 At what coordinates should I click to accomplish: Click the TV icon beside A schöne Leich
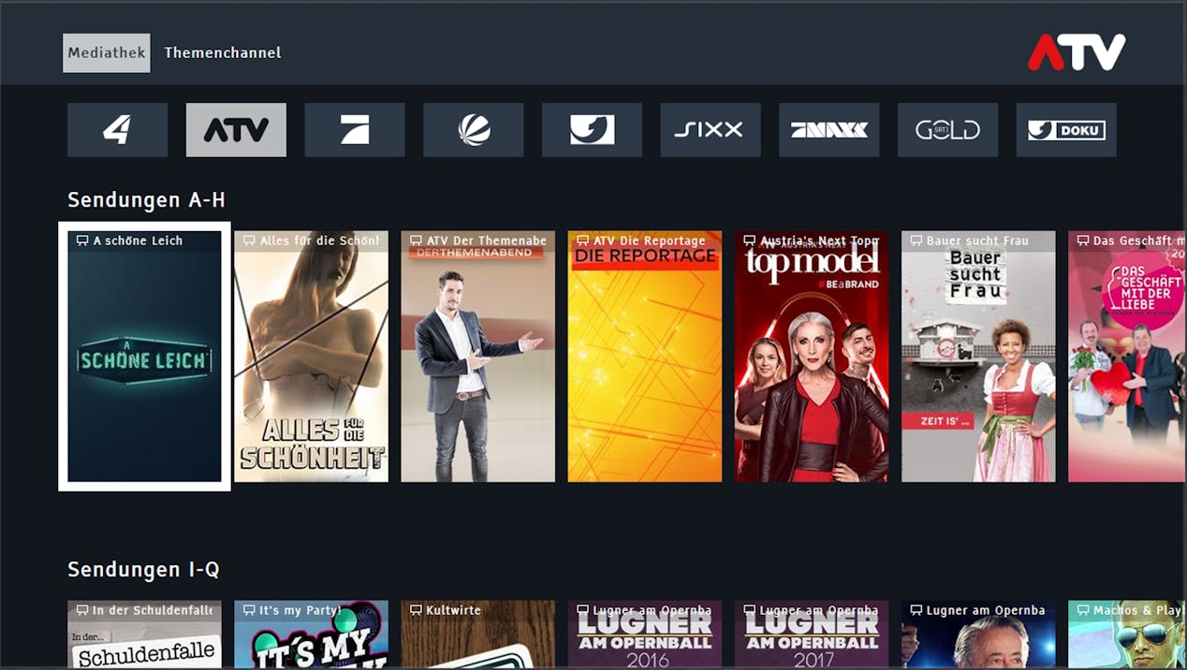tap(82, 240)
